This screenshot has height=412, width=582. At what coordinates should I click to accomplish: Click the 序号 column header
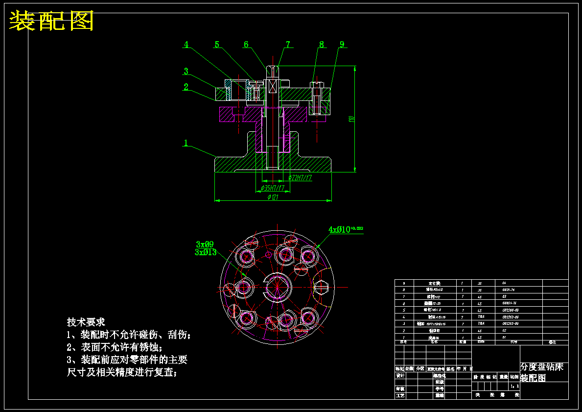(x=403, y=342)
